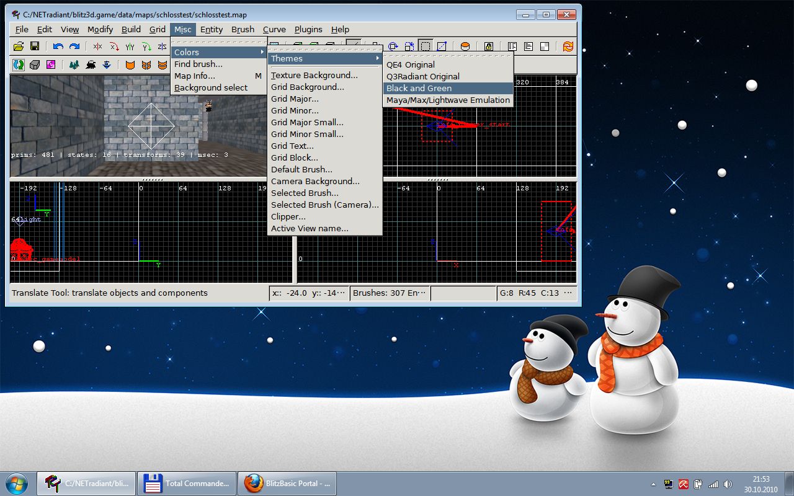Click the orange circular arrows refresh icon
The width and height of the screenshot is (794, 496).
point(568,46)
